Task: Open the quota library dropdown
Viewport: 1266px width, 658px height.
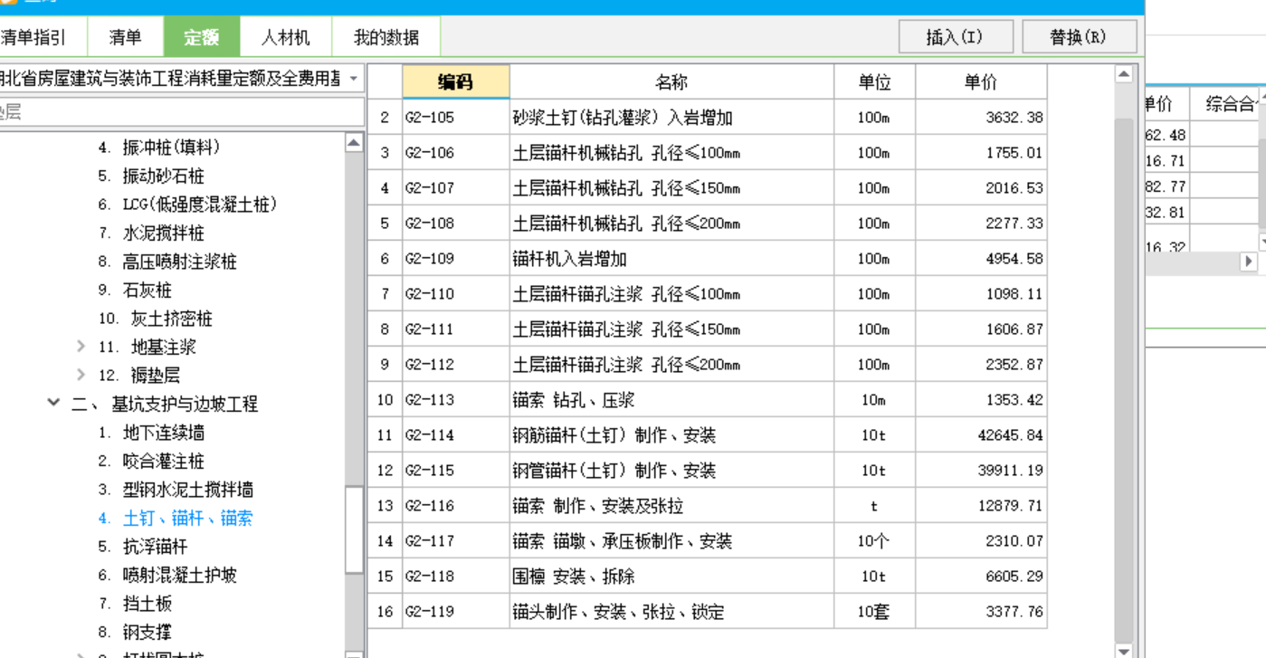Action: [354, 79]
